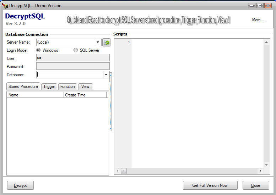Click the horizontal scrollbar thumb in Scripts
Viewport: 276px width, 195px height.
point(124,171)
